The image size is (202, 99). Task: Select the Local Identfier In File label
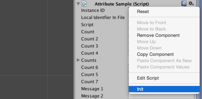[103, 17]
